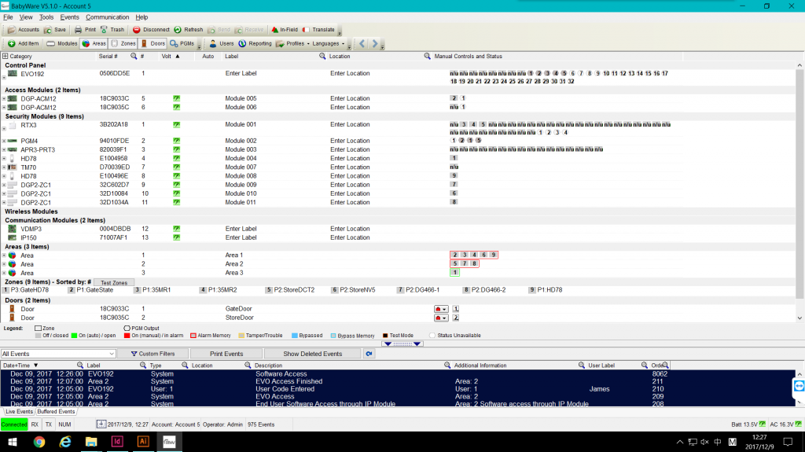Click the Show Deleted Events button
This screenshot has height=452, width=805.
pyautogui.click(x=312, y=354)
